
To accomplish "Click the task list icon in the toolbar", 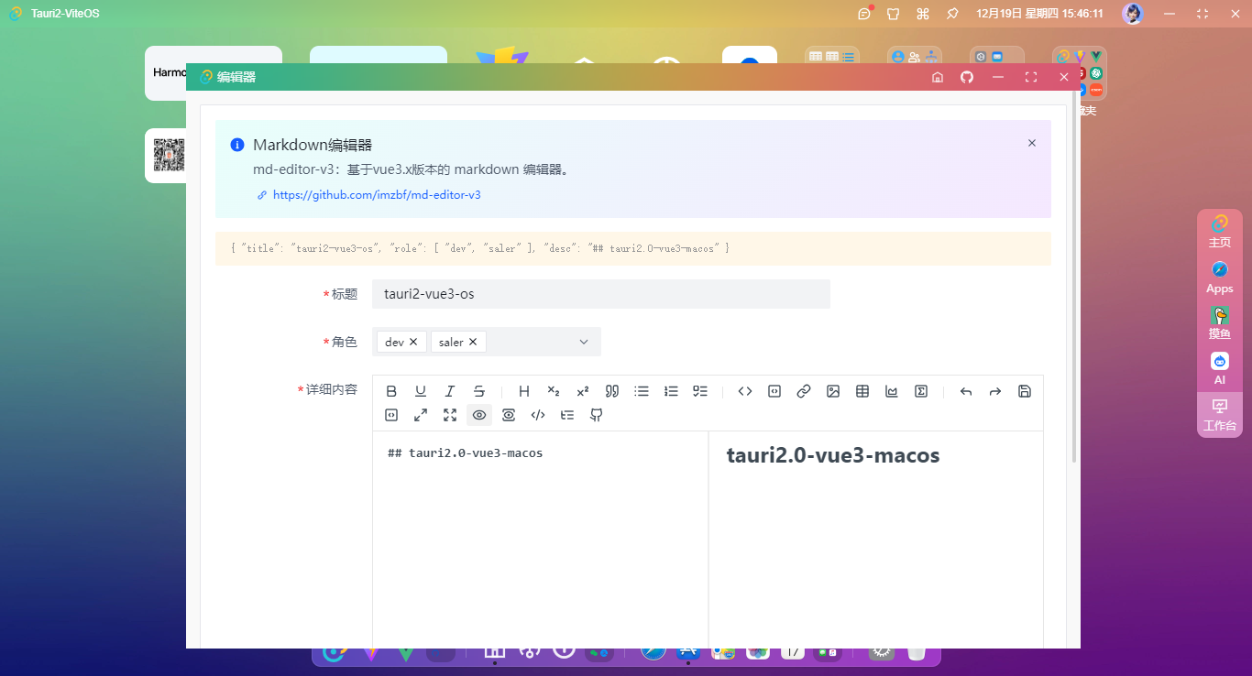I will coord(700,391).
